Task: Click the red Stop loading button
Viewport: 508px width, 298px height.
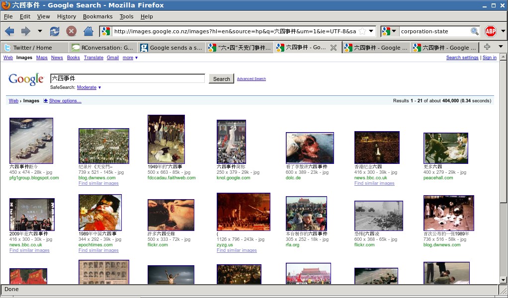Action: tap(71, 31)
